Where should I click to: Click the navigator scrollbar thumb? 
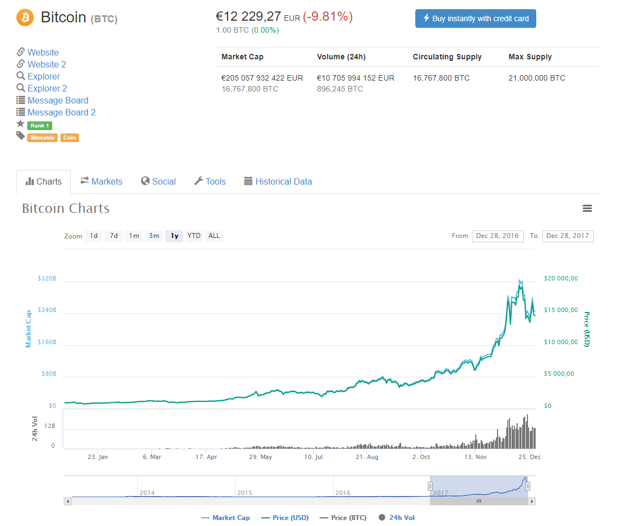tap(479, 501)
